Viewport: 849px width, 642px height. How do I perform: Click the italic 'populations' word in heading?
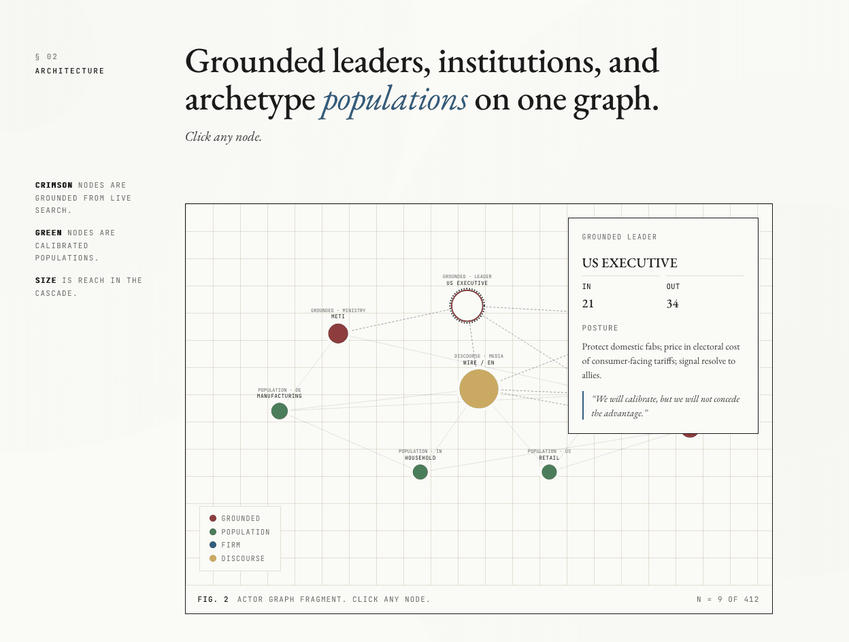pos(395,99)
